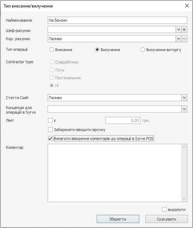Click the comment box scroll-down arrow
Screen dimensions: 193x228
(184, 199)
